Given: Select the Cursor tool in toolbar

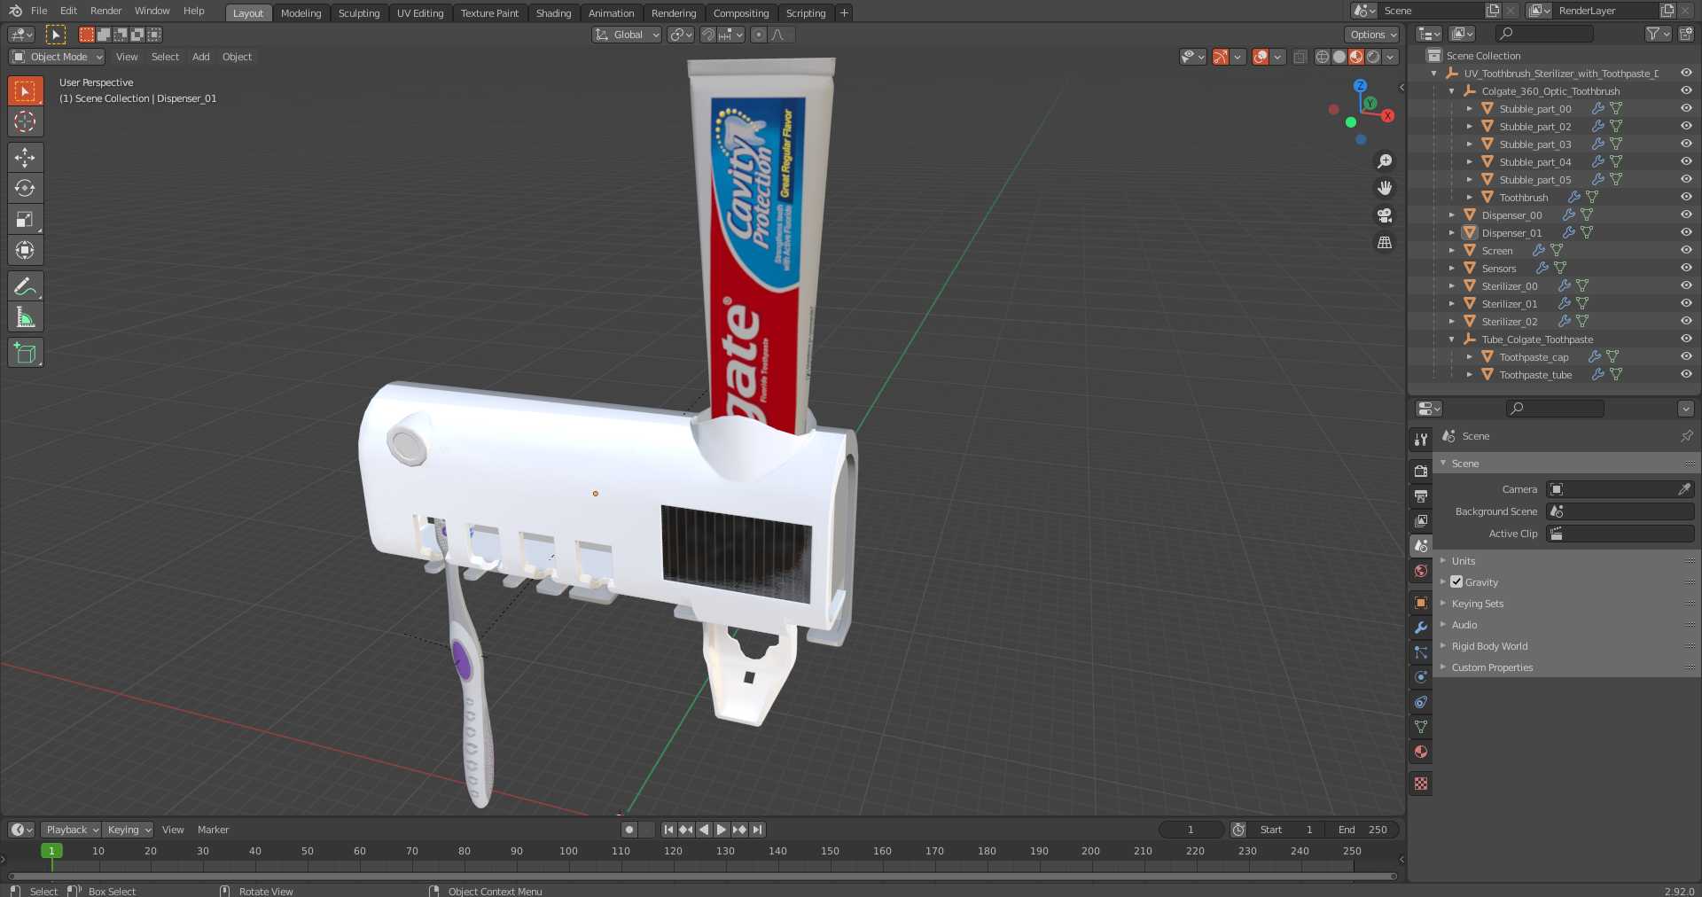Looking at the screenshot, I should pos(25,121).
